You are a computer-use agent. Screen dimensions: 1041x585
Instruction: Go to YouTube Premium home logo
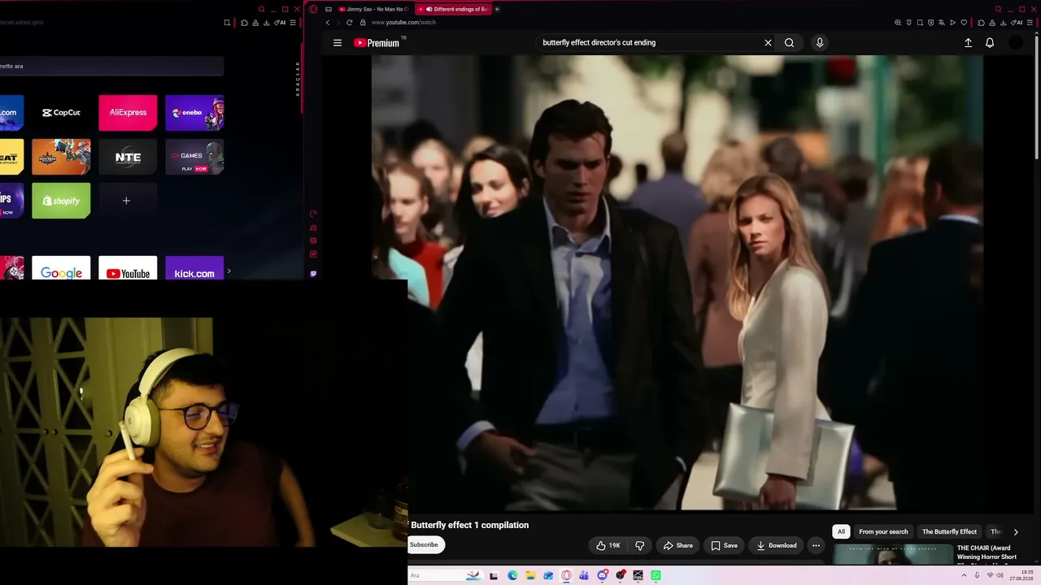point(377,43)
